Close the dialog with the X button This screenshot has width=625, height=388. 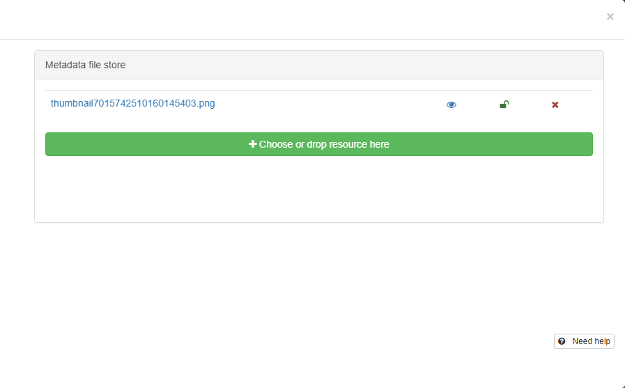point(610,17)
